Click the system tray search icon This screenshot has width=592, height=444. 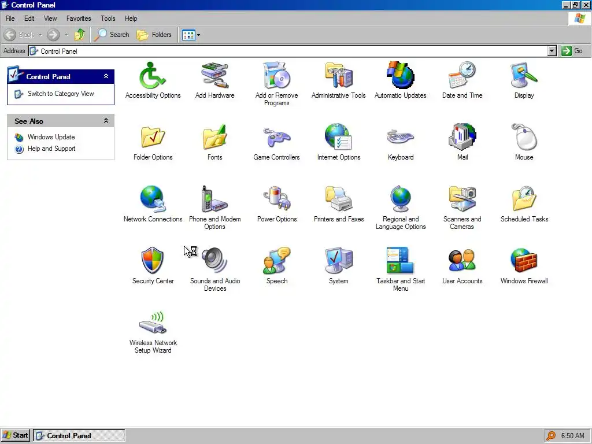[551, 436]
